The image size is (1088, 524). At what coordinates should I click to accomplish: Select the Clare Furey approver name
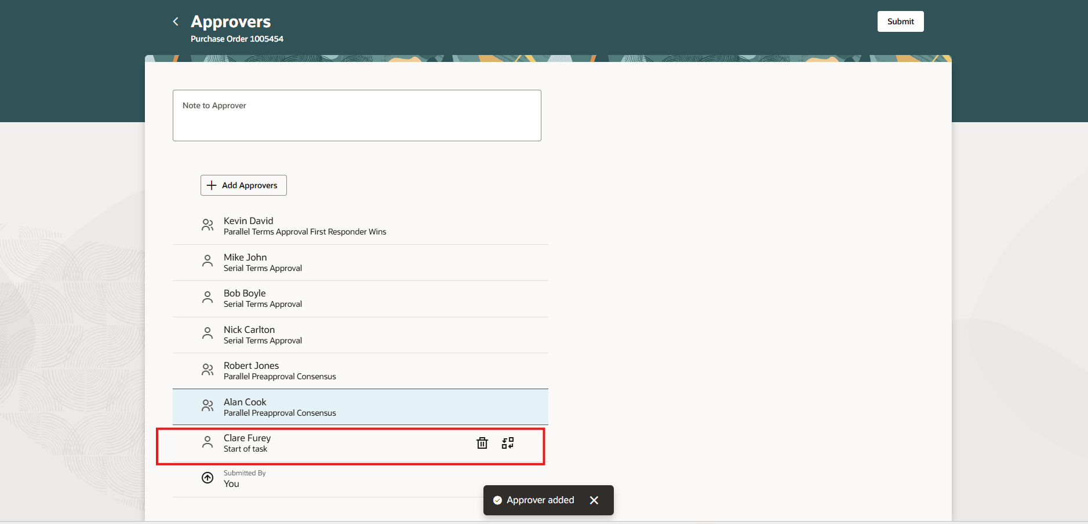248,438
